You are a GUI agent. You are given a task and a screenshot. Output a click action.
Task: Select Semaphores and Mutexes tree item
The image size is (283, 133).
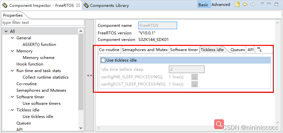coord(41,90)
